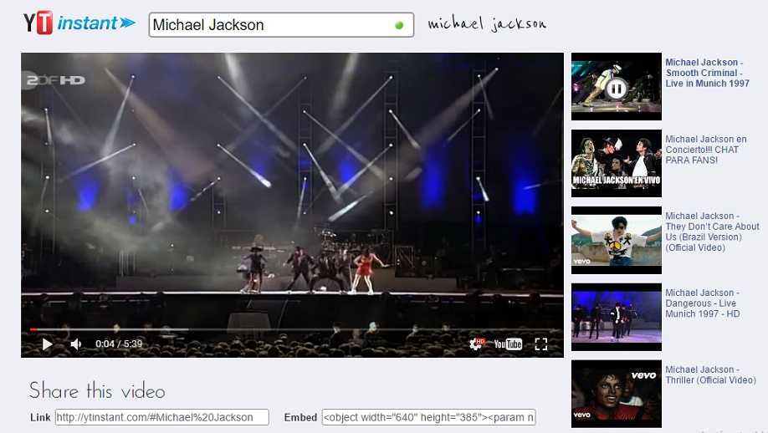Image resolution: width=768 pixels, height=433 pixels.
Task: Open the 'Michael Jackson en Concierto!!! CHAT PARA FANS!' link
Action: tap(706, 150)
